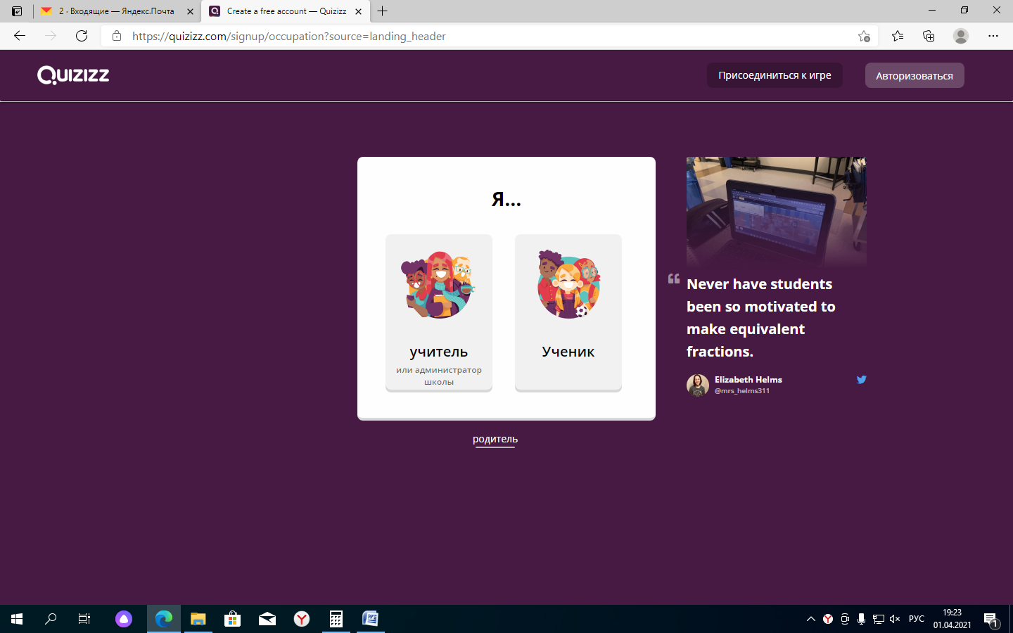Viewport: 1013px width, 633px height.
Task: Click the родитель (parent) link
Action: [x=495, y=439]
